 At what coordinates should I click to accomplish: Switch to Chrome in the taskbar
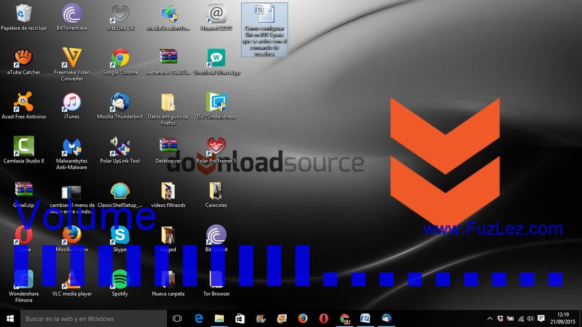point(345,319)
